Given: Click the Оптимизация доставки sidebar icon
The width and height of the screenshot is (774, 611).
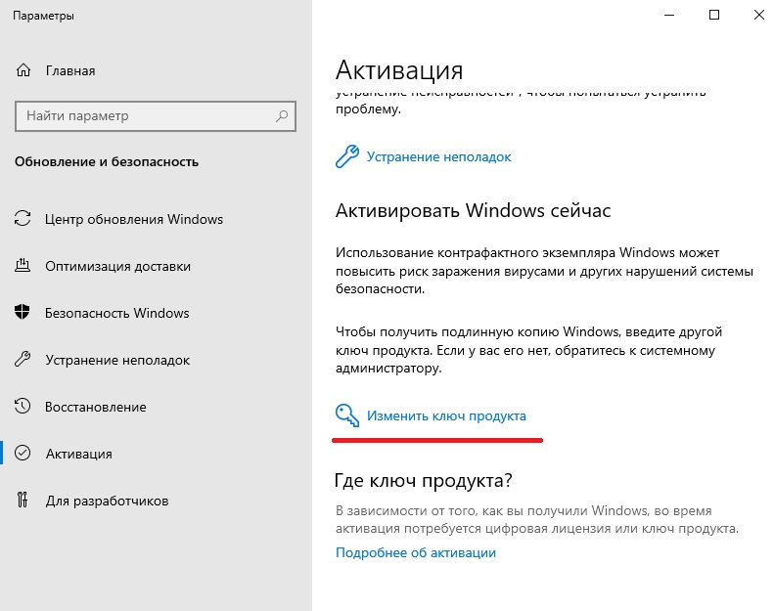Looking at the screenshot, I should [23, 266].
